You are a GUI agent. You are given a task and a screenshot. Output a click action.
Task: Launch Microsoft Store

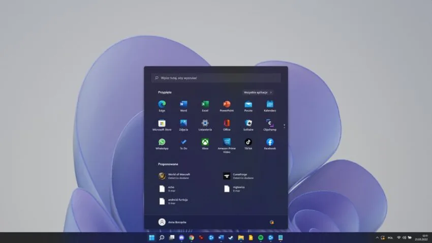pos(162,125)
